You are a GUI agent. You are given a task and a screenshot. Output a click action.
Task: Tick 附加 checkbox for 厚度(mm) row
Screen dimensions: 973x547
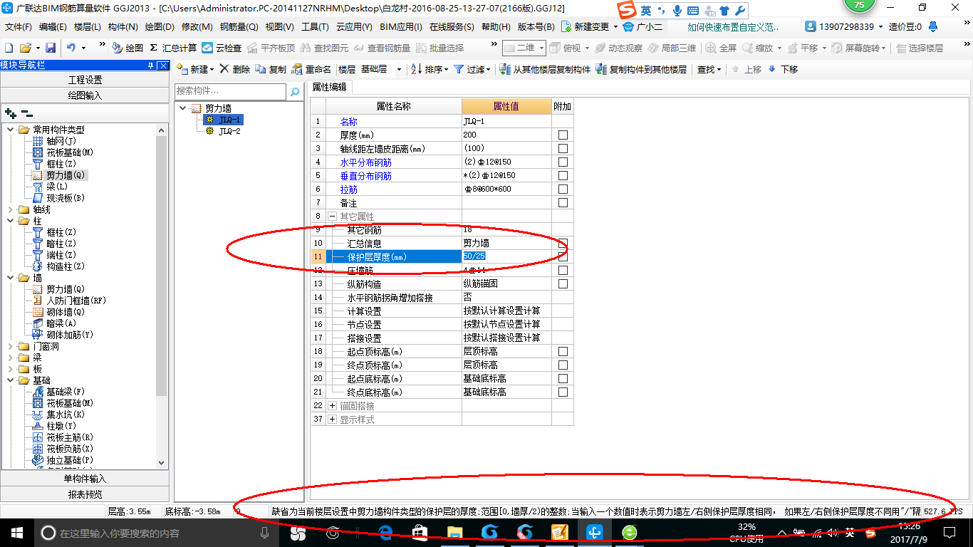click(563, 135)
